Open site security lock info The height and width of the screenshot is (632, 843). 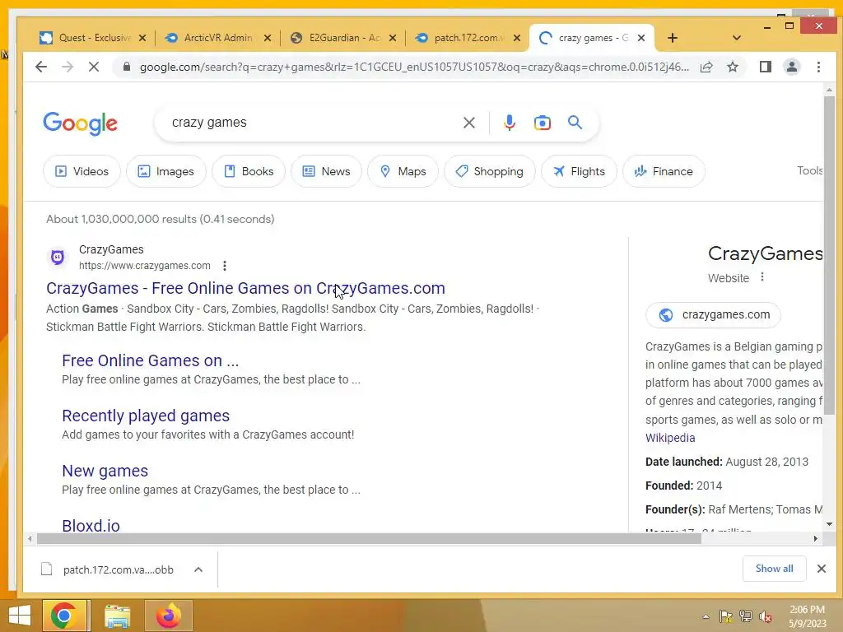127,67
